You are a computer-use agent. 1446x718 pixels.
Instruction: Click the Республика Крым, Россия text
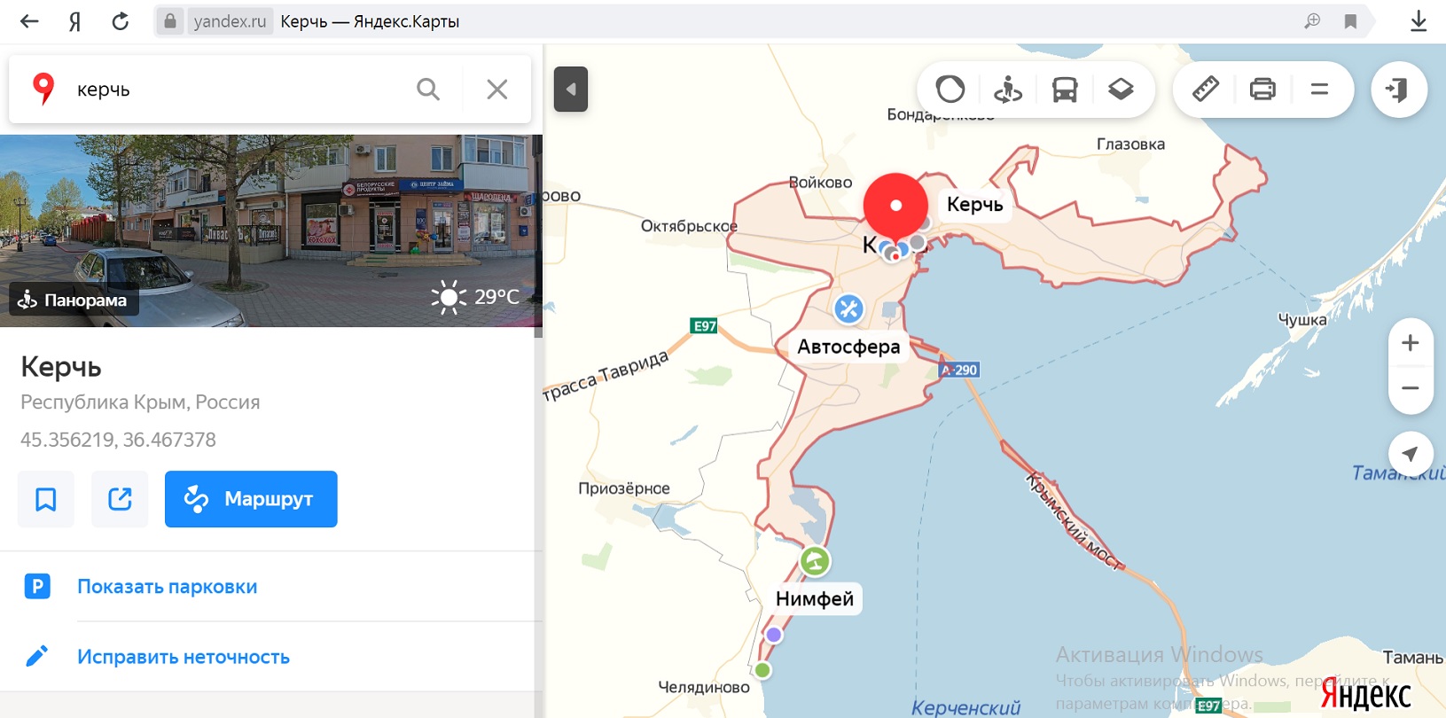(x=140, y=402)
